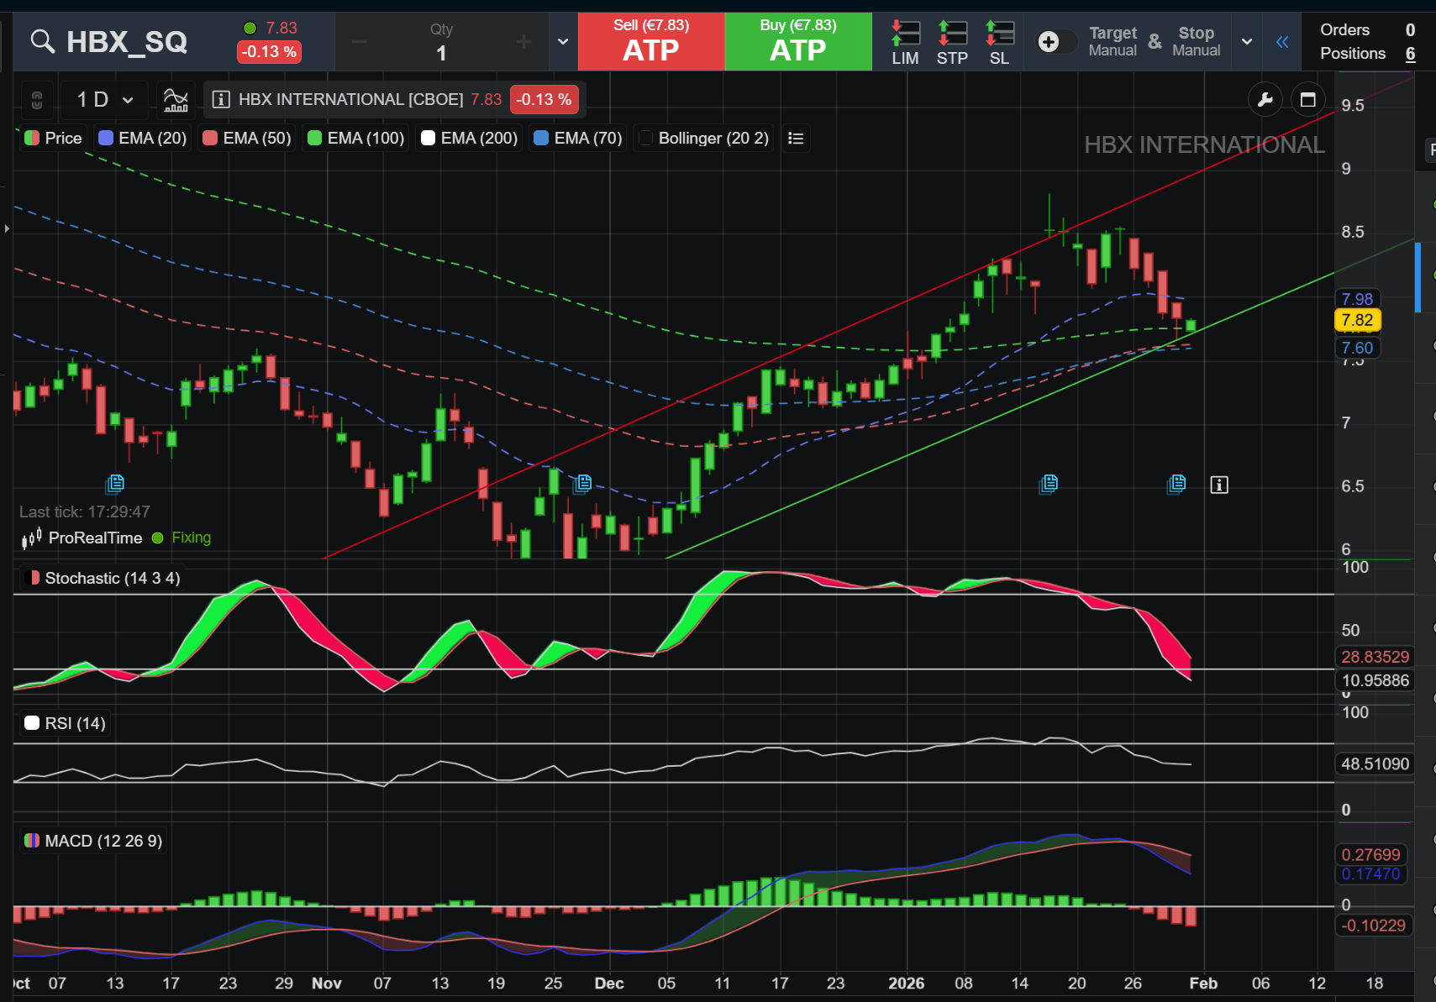Open indicator list icon after Bollinger
This screenshot has width=1436, height=1002.
click(796, 139)
